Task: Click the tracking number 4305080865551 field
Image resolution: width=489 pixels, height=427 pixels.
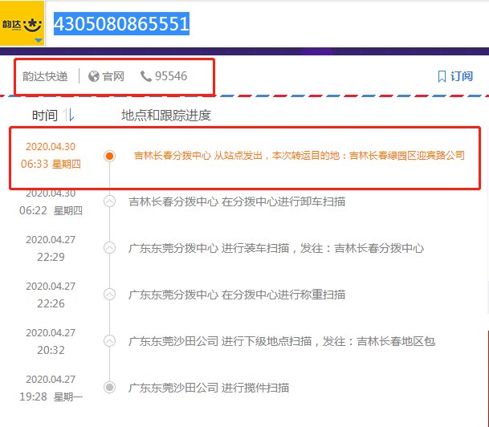Action: coord(121,24)
